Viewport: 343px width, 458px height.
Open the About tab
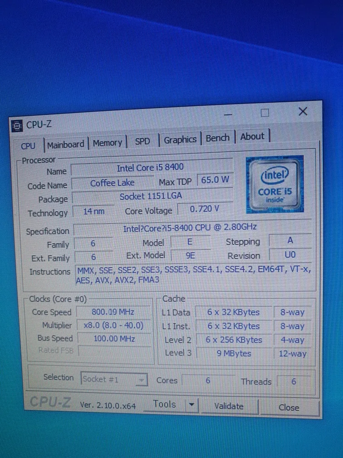click(252, 136)
